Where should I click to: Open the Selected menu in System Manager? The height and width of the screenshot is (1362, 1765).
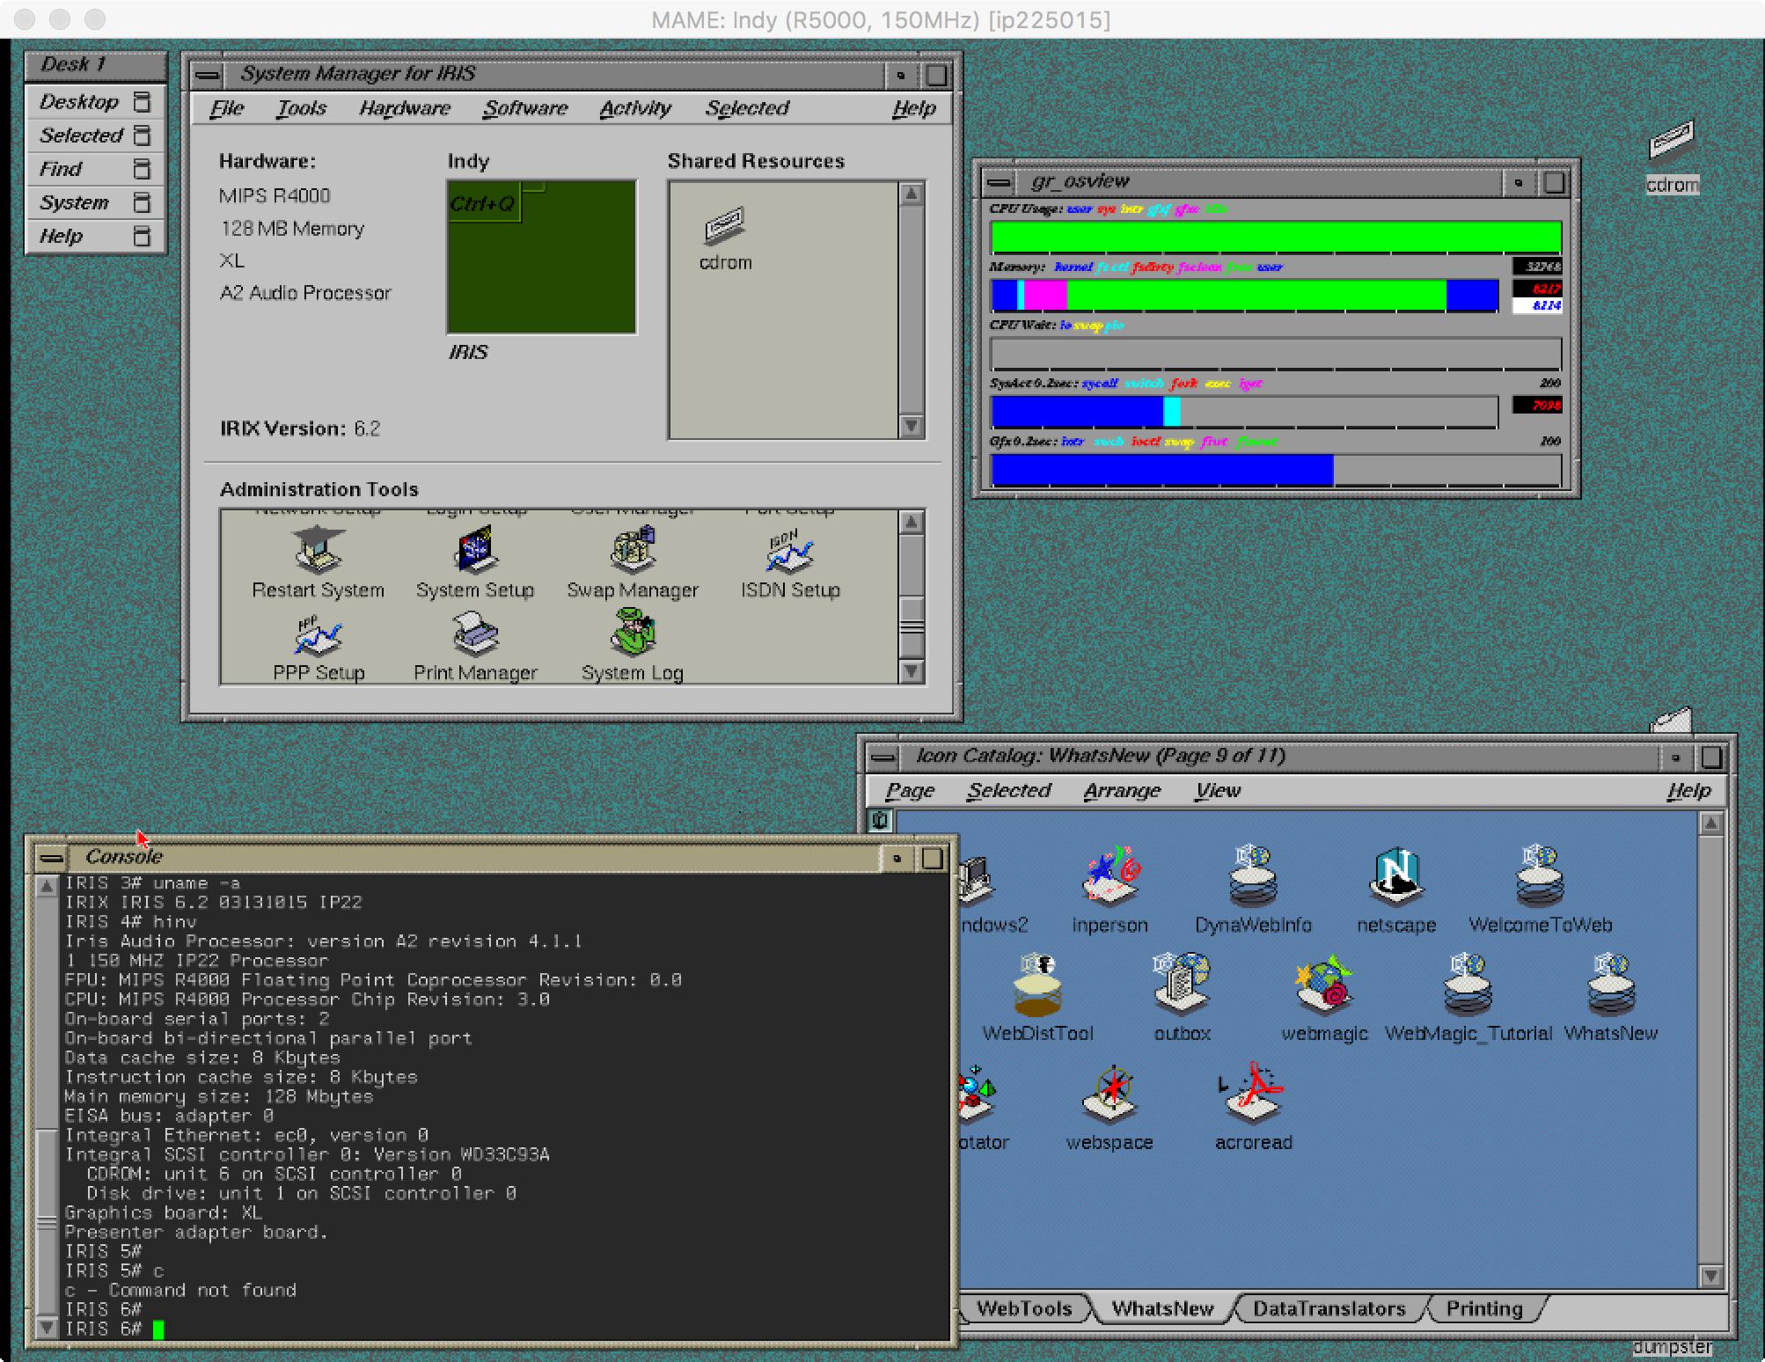coord(747,108)
